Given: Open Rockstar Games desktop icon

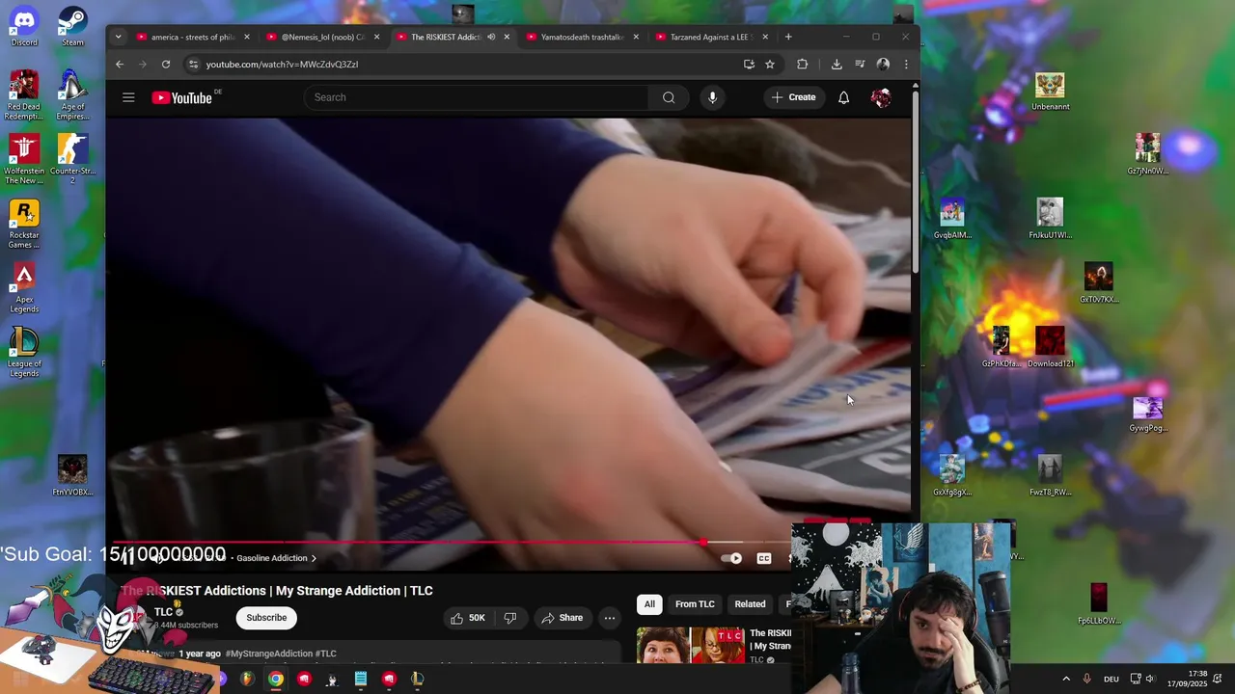Looking at the screenshot, I should coord(24,225).
